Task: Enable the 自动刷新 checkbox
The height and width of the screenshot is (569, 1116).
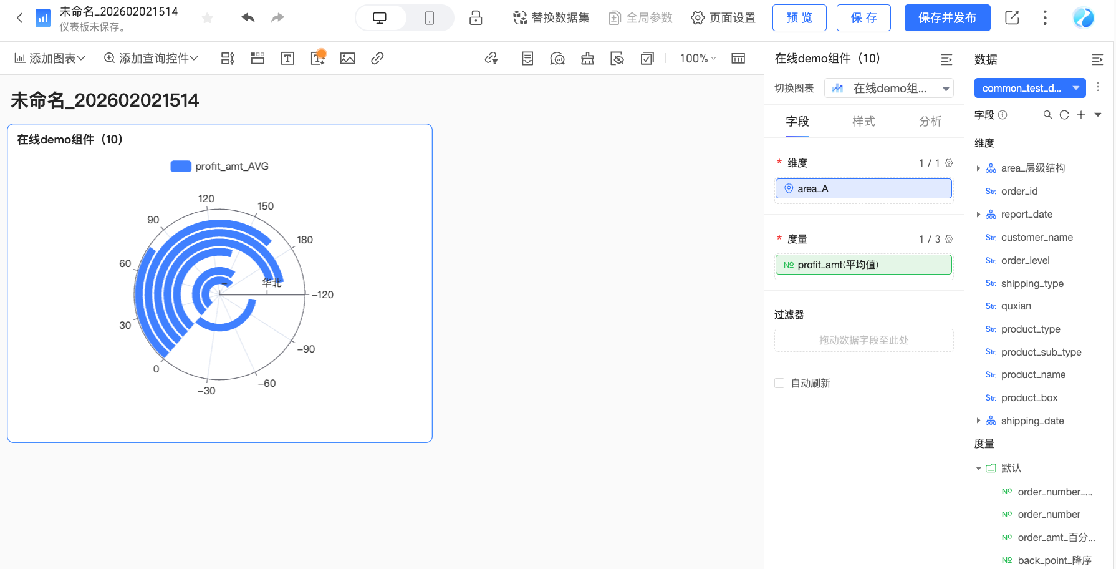Action: (779, 383)
